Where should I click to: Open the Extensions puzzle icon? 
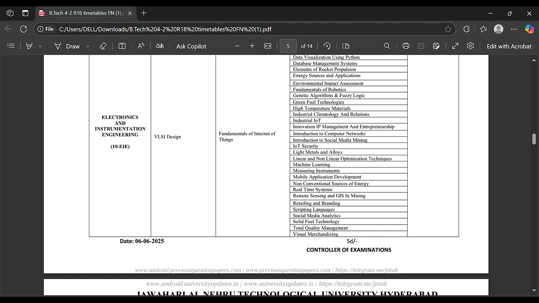(x=466, y=29)
